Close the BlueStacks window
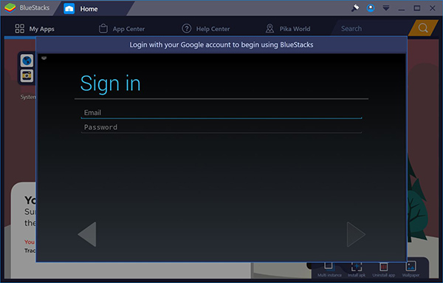Screen dimensions: 443x283 click(432, 8)
